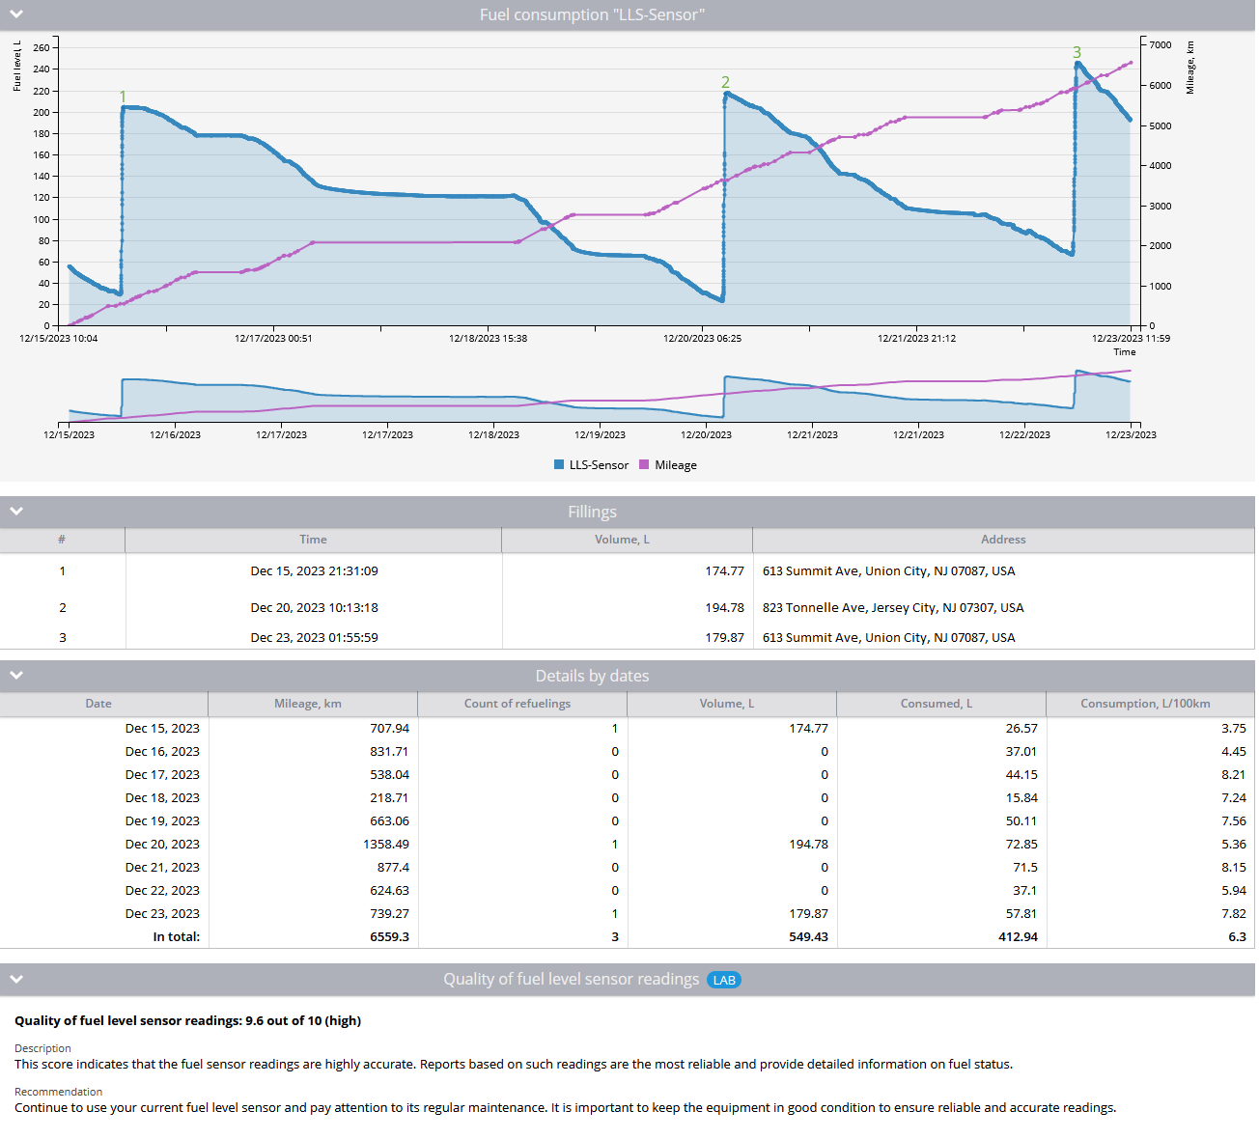Select the Dec 20, 2023 10:13:18 filling row
This screenshot has height=1139, width=1259.
tap(314, 608)
